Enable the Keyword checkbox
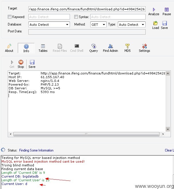The width and height of the screenshot is (174, 189). click(x=9, y=17)
